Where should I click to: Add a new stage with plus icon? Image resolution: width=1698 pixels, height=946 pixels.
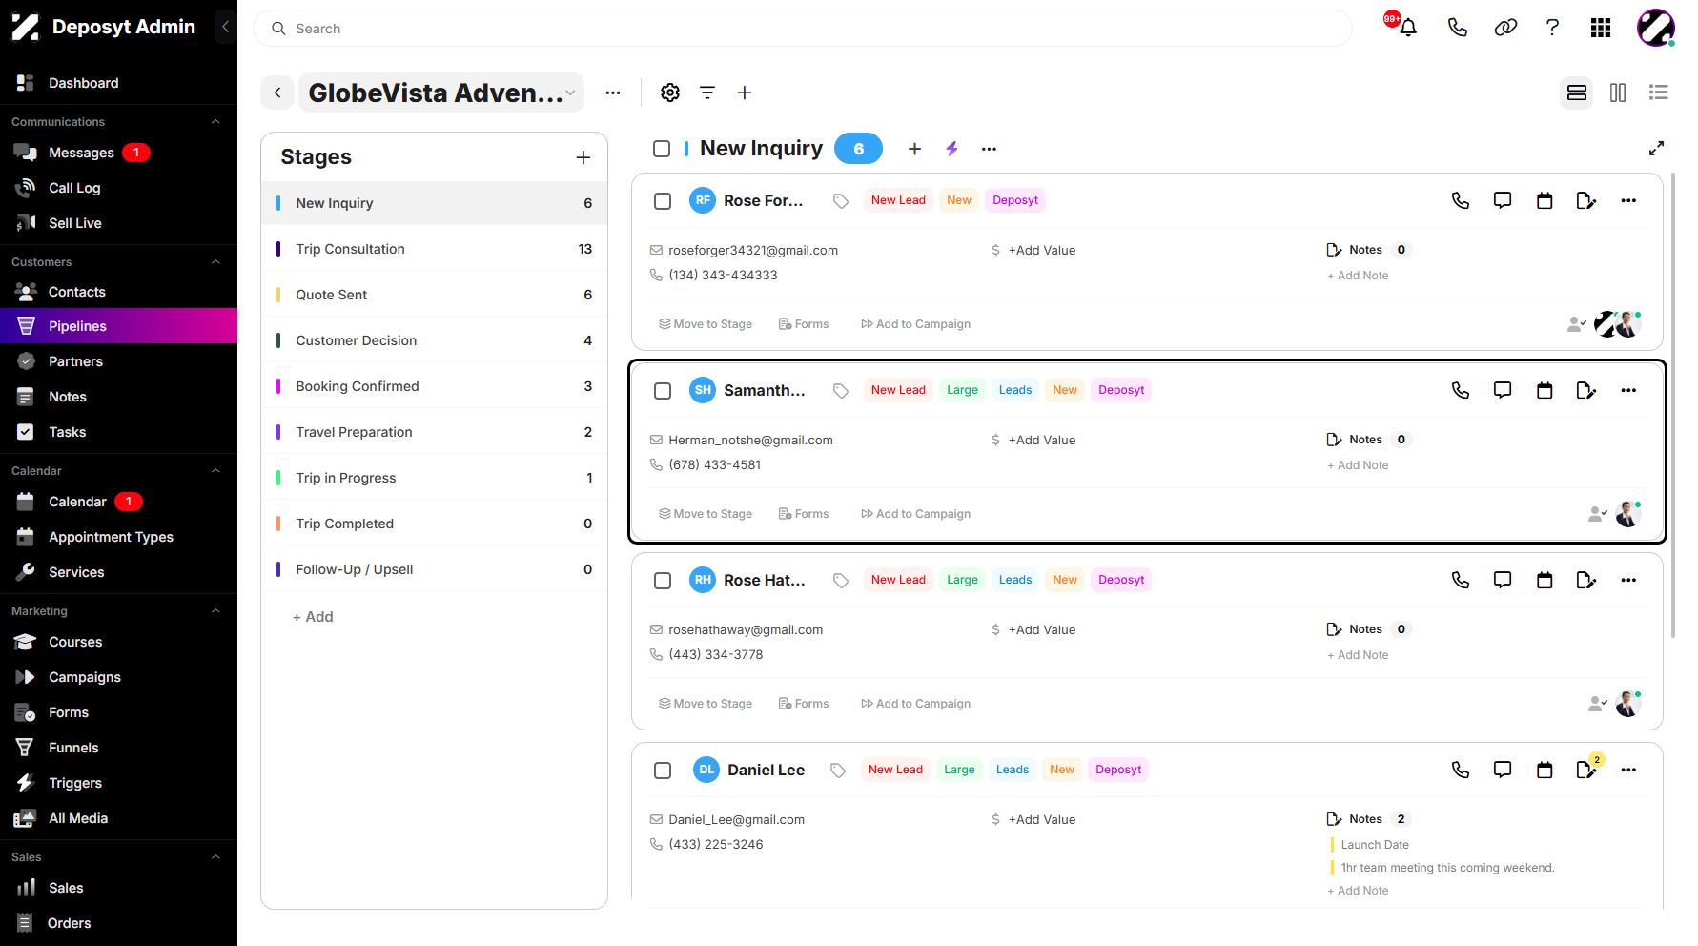(583, 157)
